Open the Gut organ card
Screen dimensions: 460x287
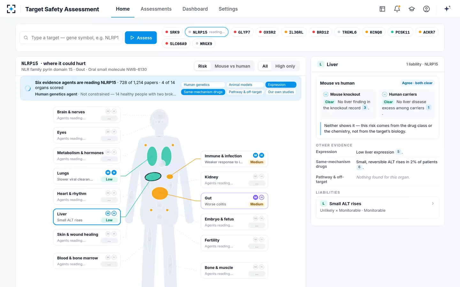pyautogui.click(x=234, y=201)
